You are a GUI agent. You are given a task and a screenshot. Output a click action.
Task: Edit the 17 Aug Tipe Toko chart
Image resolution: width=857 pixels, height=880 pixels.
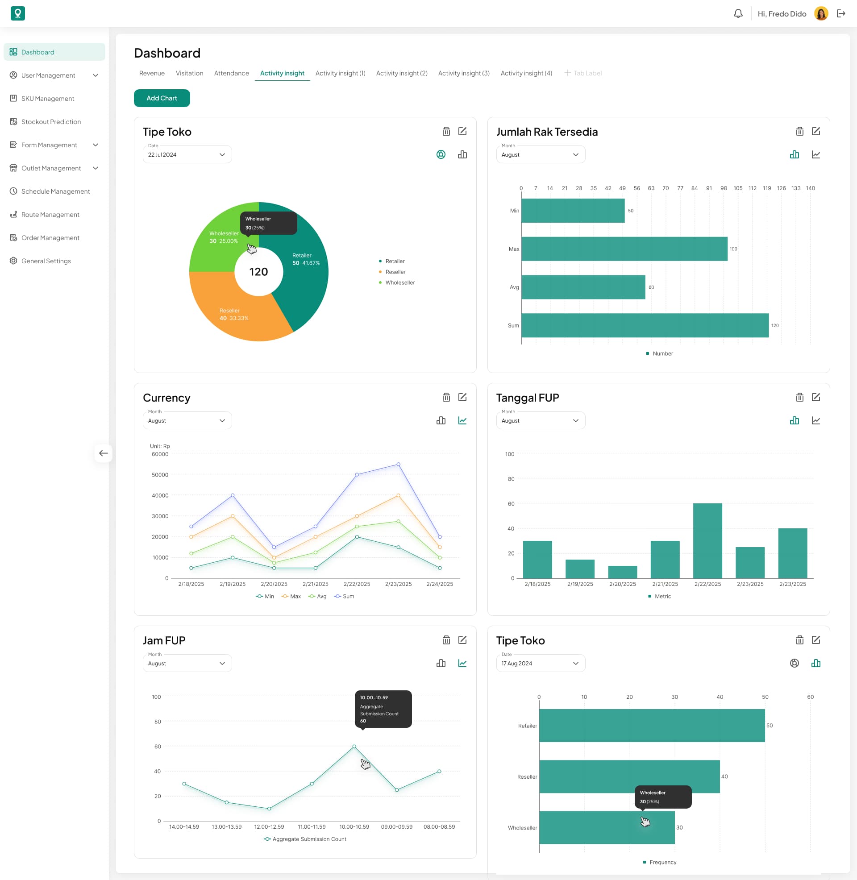point(815,640)
